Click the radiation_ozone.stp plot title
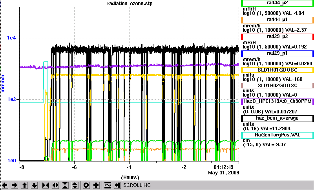314x190 pixels. [130, 4]
